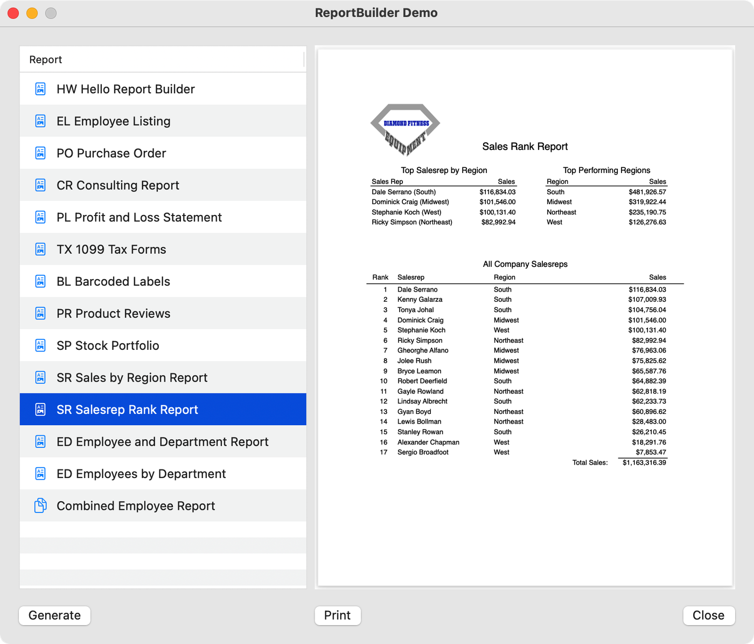
Task: Click the documents icon beside Combined Employee Report
Action: coord(40,505)
